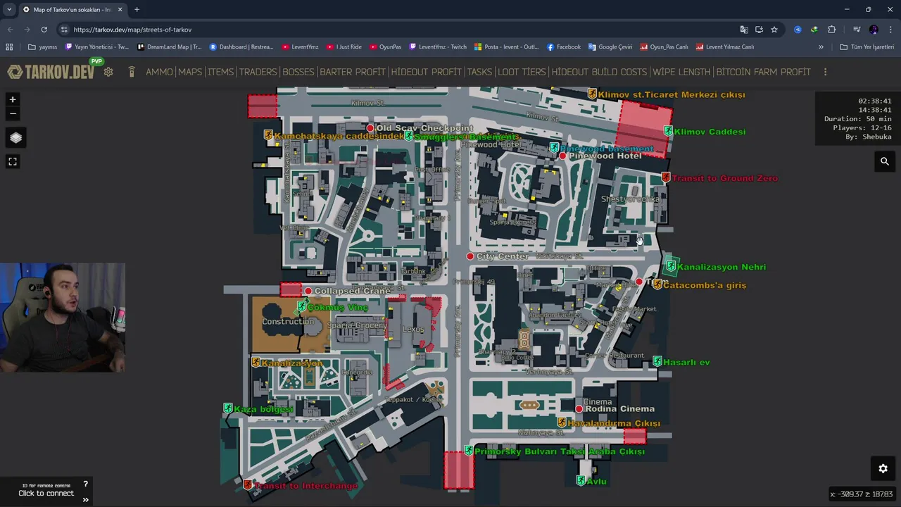The width and height of the screenshot is (901, 507).
Task: Open LOOT TIERS page
Action: [x=522, y=72]
